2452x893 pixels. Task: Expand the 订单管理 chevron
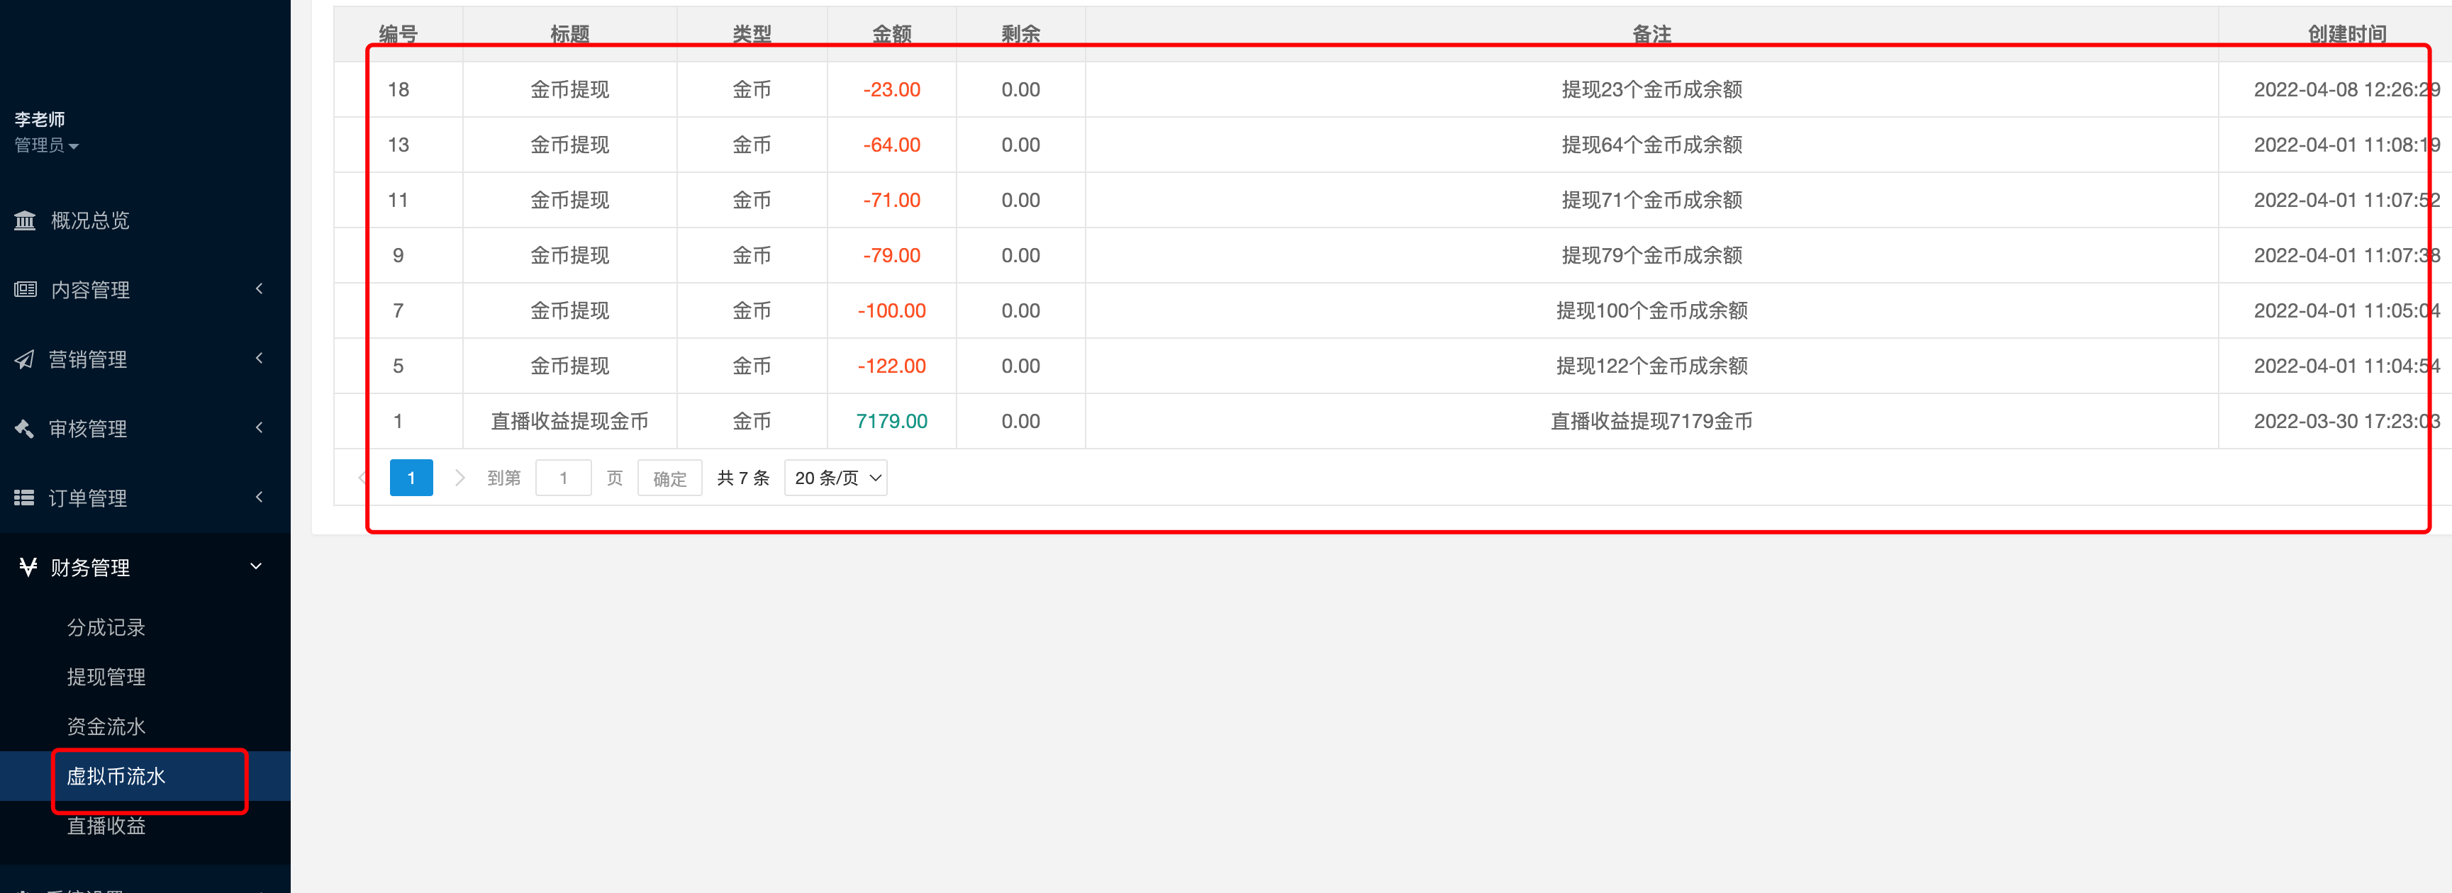point(259,496)
